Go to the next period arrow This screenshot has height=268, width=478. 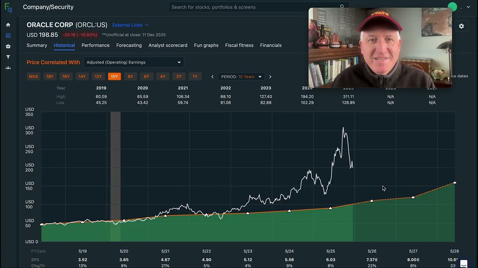pyautogui.click(x=270, y=77)
